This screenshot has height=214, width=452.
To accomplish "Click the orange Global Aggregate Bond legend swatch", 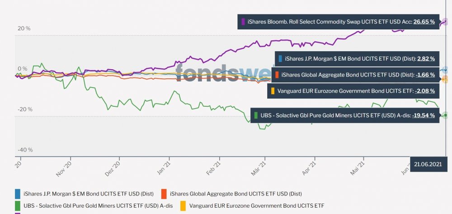I will click(x=164, y=194).
